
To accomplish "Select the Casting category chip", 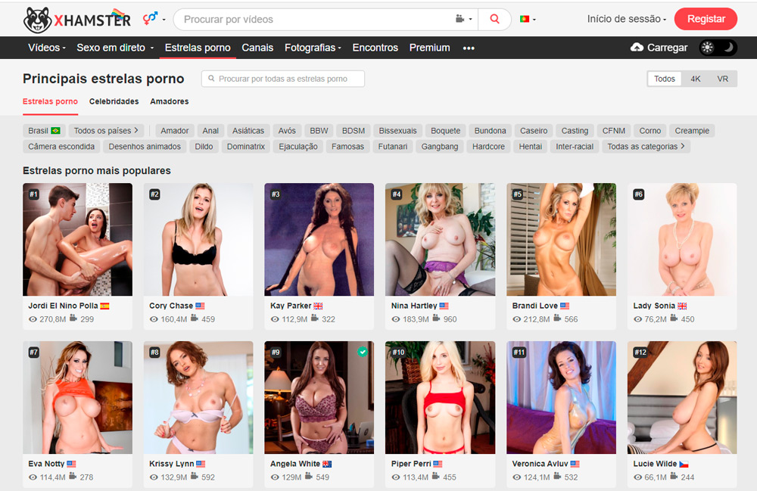I will (575, 131).
